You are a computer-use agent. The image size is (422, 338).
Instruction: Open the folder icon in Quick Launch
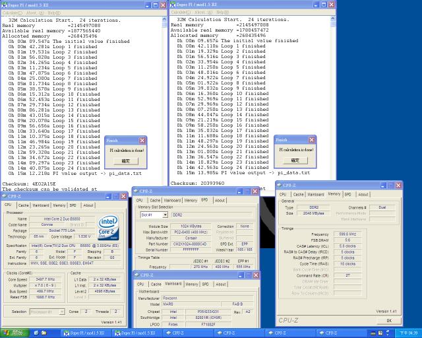(44, 333)
